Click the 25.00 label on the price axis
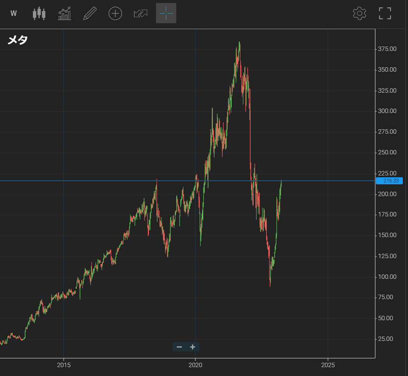Viewport: 408px width, 376px height. click(x=388, y=339)
